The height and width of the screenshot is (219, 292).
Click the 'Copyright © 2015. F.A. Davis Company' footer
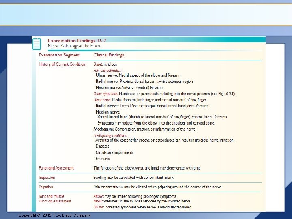pyautogui.click(x=55, y=215)
